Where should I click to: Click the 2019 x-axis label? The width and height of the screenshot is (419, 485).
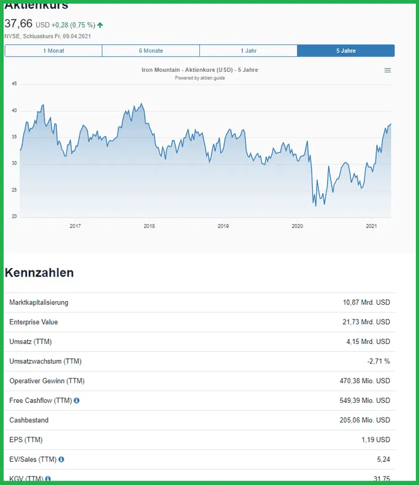pos(223,226)
